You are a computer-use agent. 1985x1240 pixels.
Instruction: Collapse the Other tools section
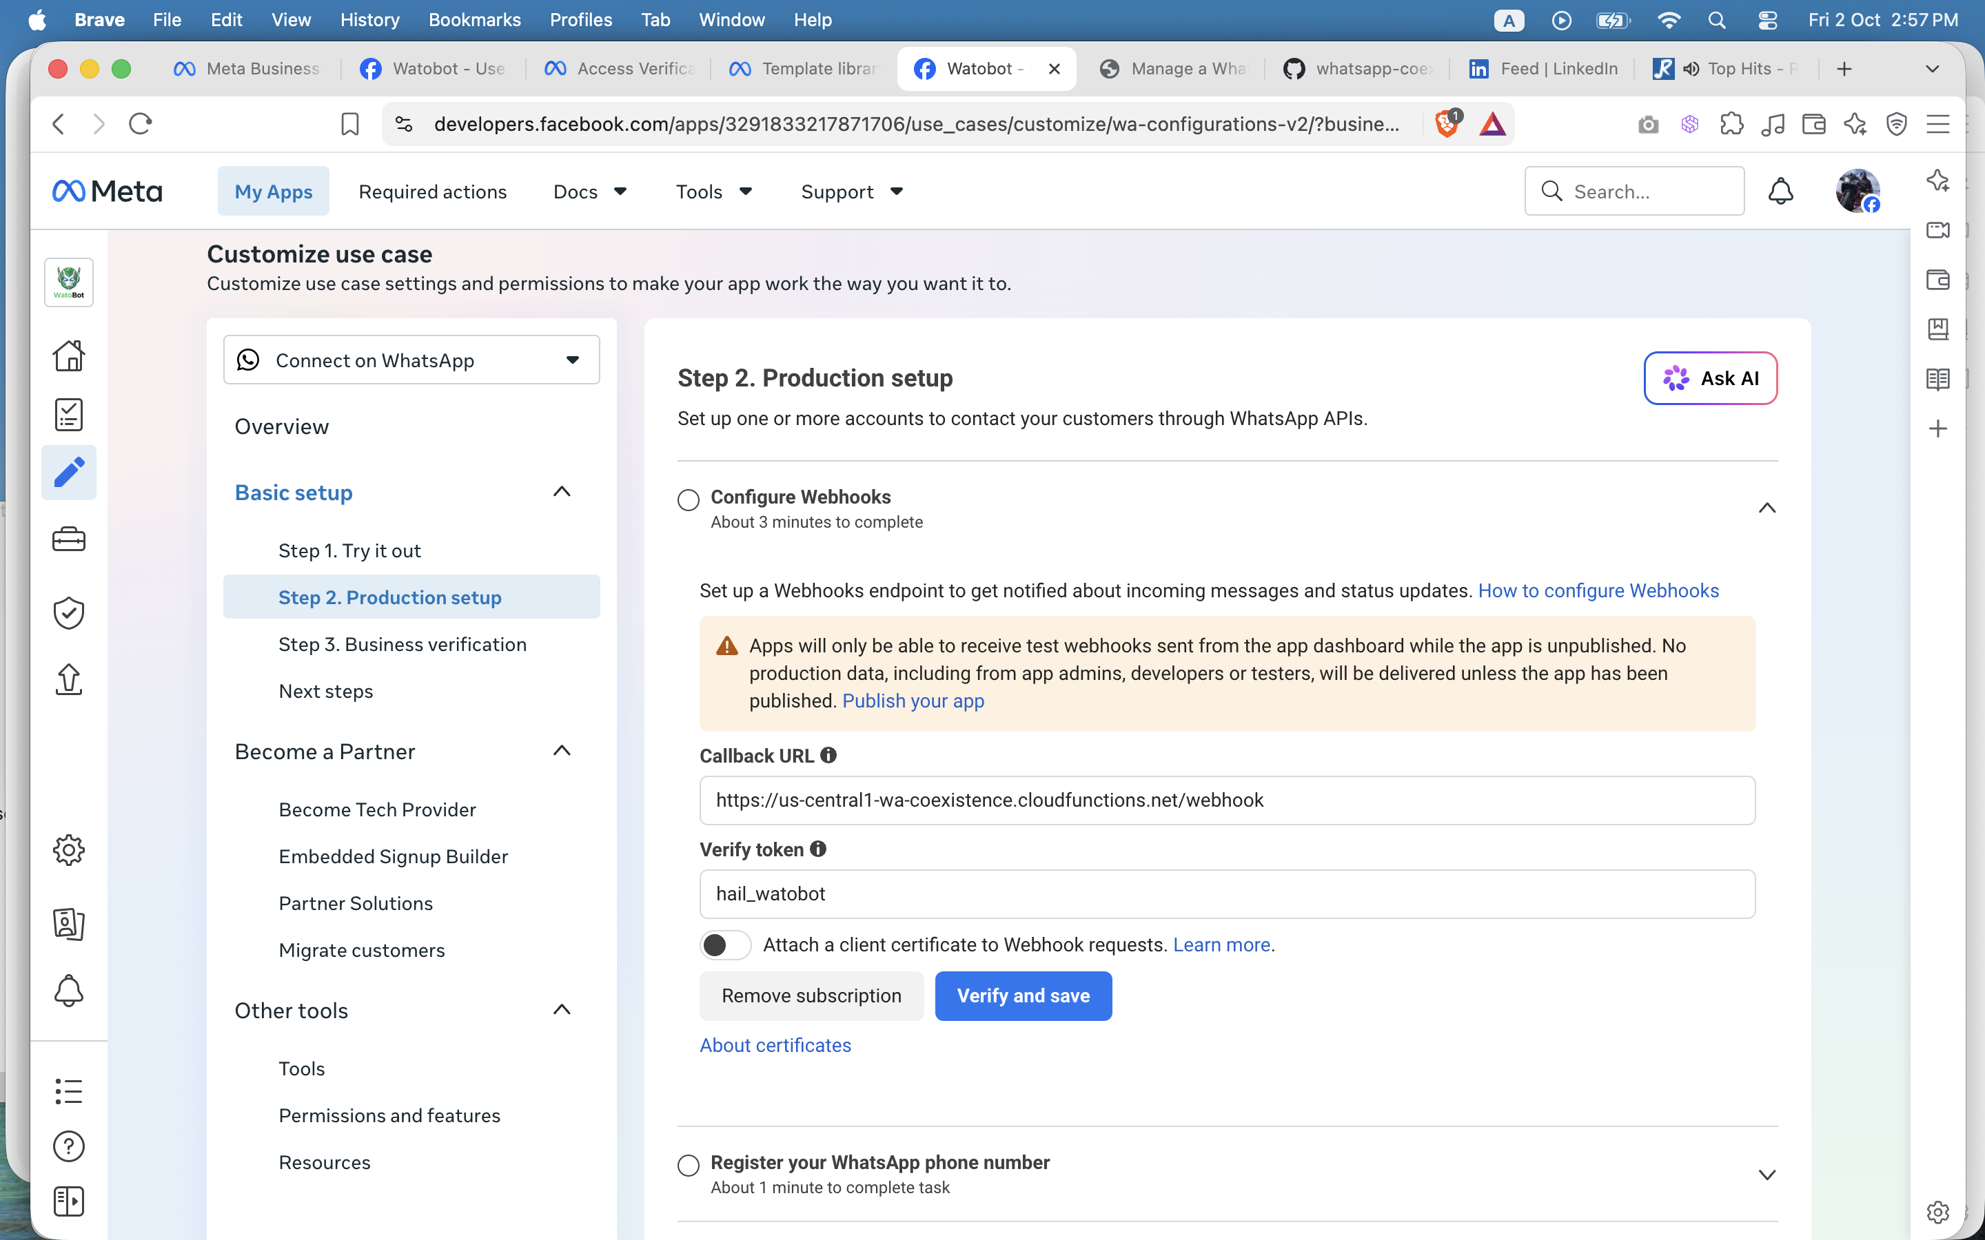pos(562,1011)
